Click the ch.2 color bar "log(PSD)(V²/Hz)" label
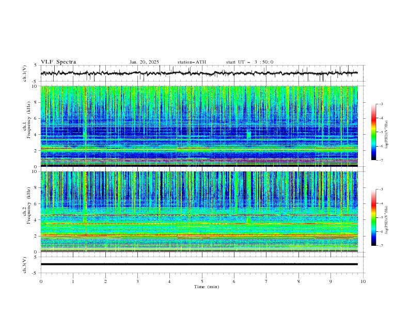The image size is (409, 316). [386, 220]
